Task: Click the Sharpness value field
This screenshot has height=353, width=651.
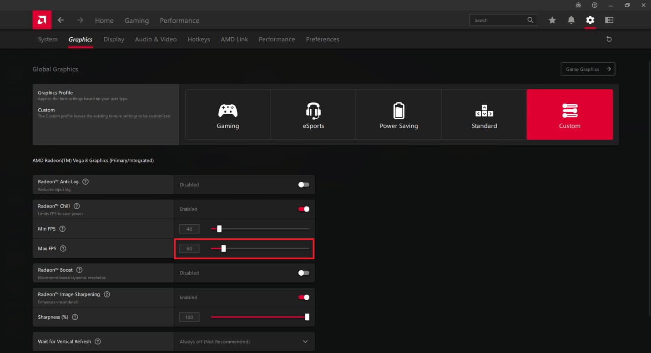Action: pos(189,317)
